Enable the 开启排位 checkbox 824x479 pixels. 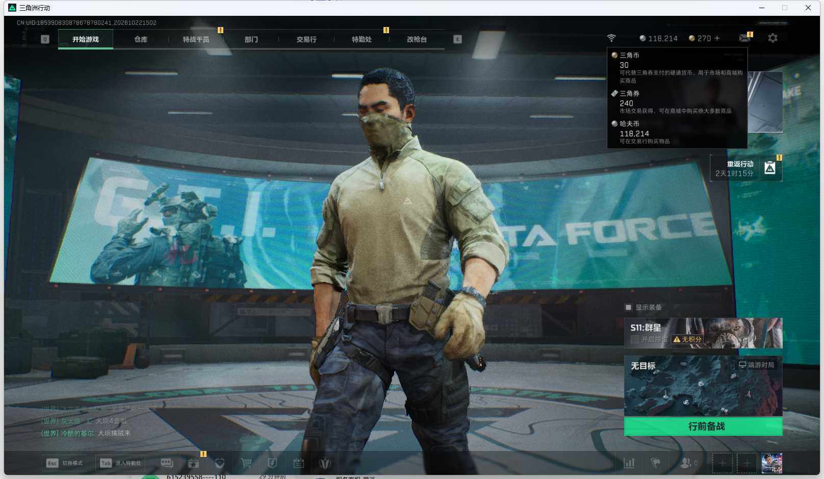click(x=635, y=339)
